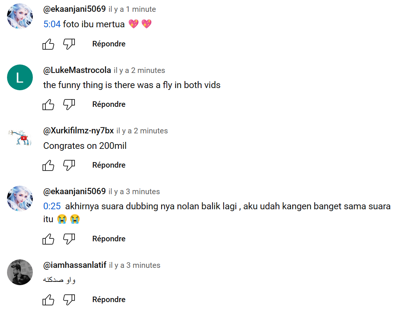Reply to iamhassanlatif's comment
The width and height of the screenshot is (407, 315).
pos(109,300)
